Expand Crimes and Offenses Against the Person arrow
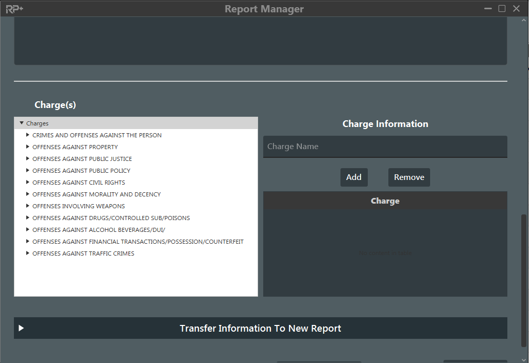The width and height of the screenshot is (529, 363). [x=28, y=135]
